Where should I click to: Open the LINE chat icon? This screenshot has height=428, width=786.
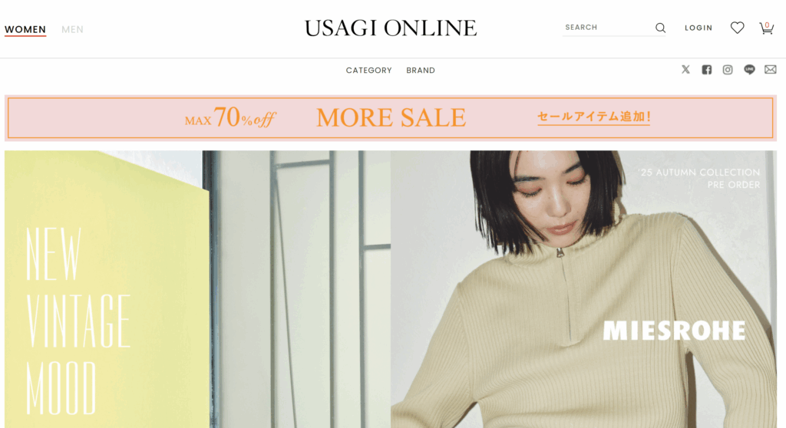tap(749, 70)
